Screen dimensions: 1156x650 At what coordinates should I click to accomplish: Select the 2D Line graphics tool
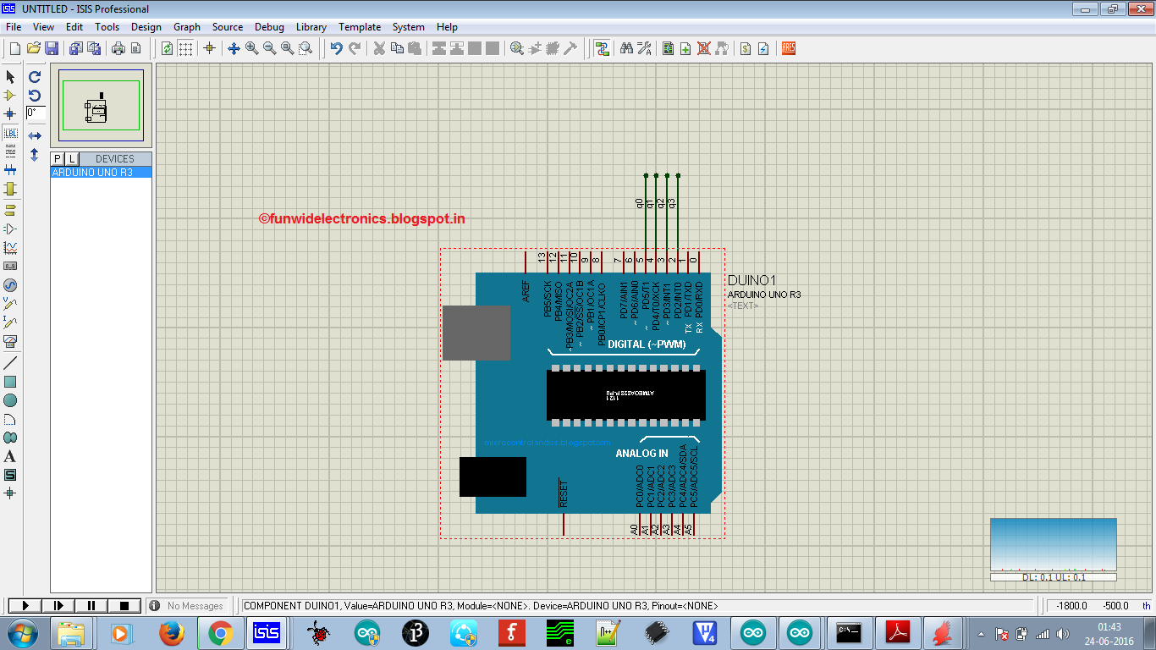tap(11, 363)
